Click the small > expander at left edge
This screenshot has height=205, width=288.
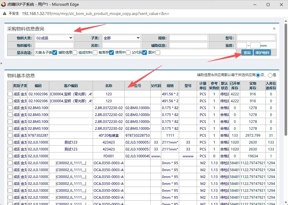click(x=1, y=63)
